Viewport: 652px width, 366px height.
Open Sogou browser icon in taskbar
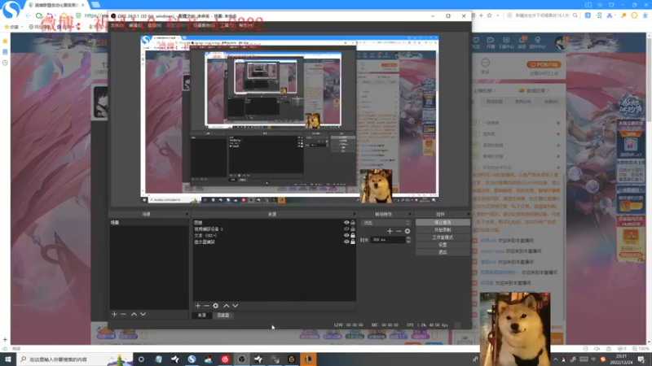tap(192, 359)
